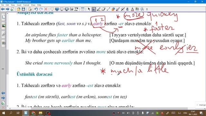This screenshot has width=206, height=116.
Task: Toggle sidebar side using double-arrow icon
Action: click(x=3, y=69)
